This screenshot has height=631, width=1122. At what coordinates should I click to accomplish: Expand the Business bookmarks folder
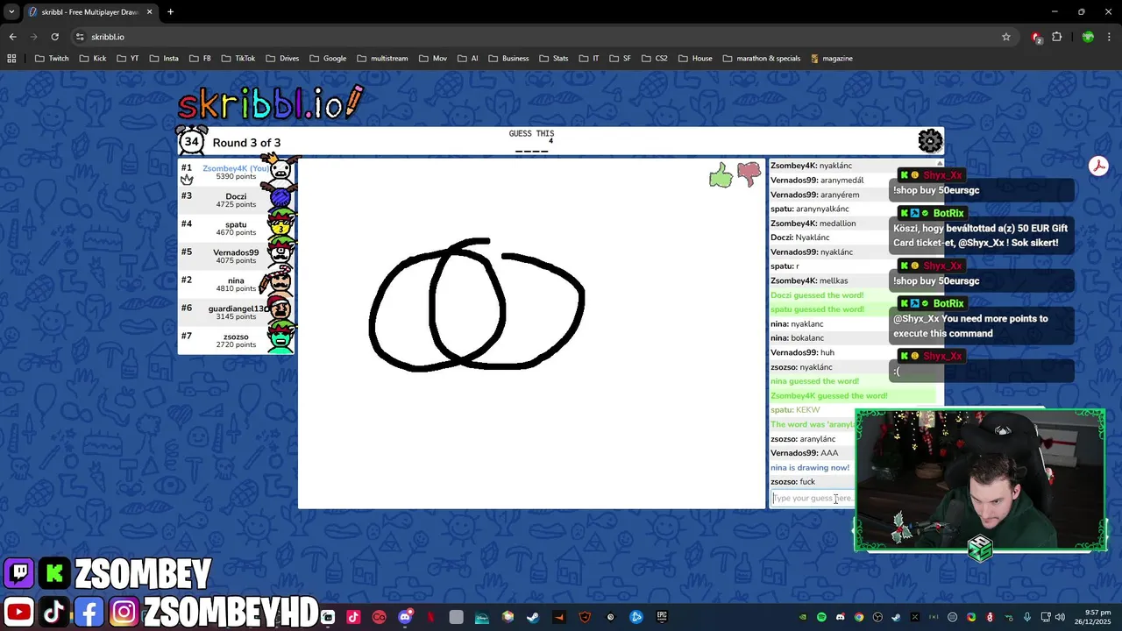(x=508, y=59)
